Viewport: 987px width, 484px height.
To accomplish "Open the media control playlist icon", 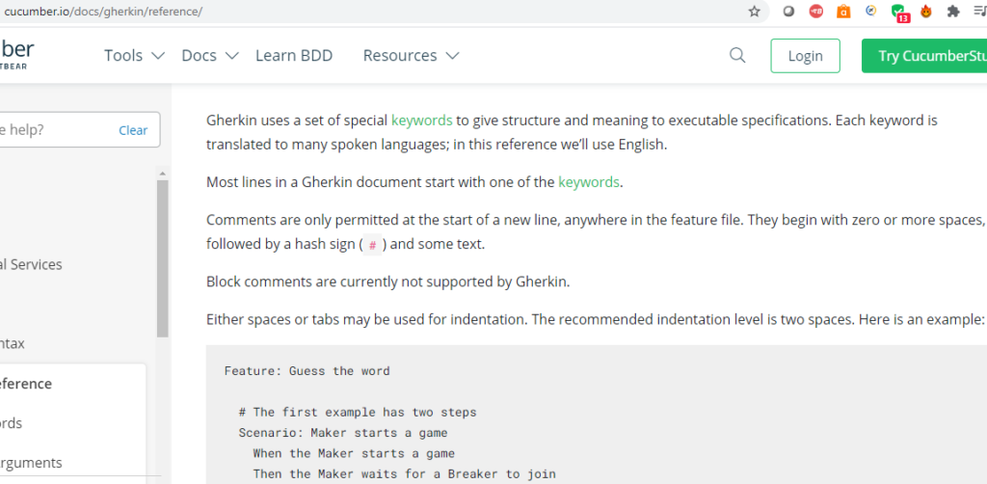I will [980, 12].
